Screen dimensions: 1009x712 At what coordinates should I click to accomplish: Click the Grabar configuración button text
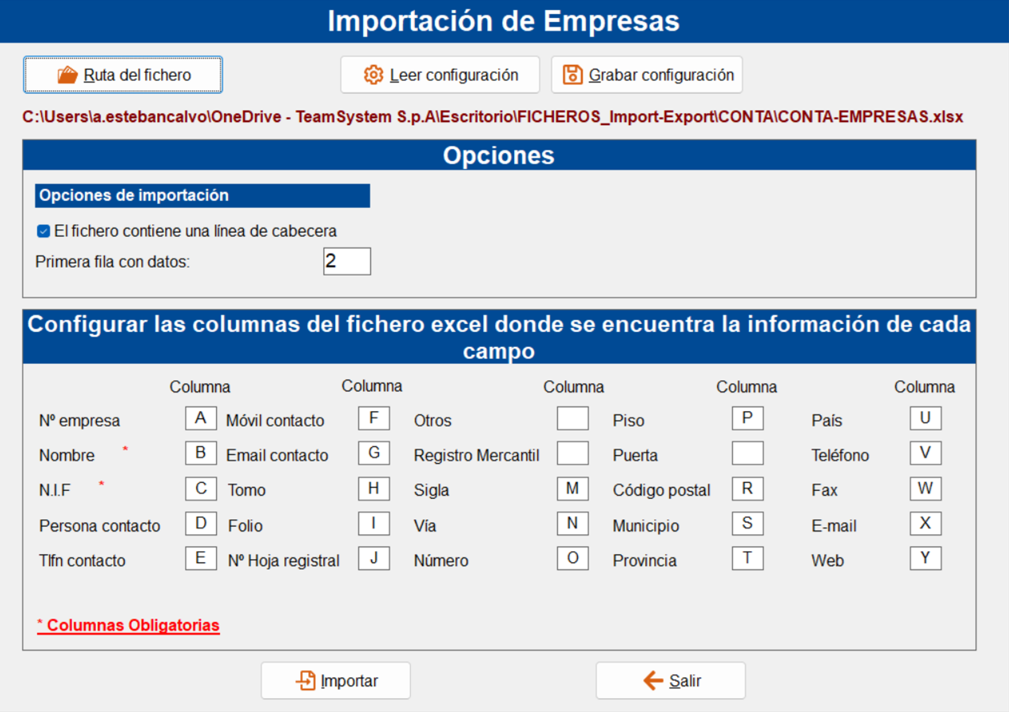click(662, 75)
